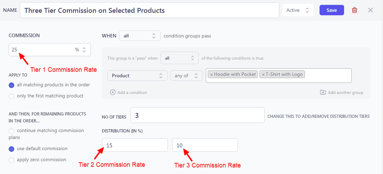Viewport: 383px width, 174px height.
Task: Open the WHEN condition groups dropdown
Action: coord(140,36)
